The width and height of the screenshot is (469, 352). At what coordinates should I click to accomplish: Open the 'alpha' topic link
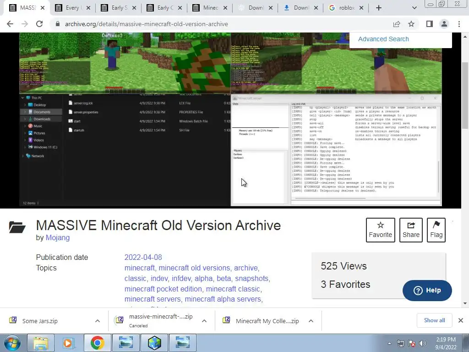point(204,278)
